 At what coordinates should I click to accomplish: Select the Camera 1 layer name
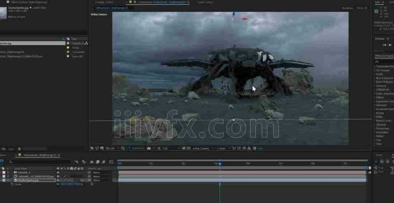(x=24, y=173)
